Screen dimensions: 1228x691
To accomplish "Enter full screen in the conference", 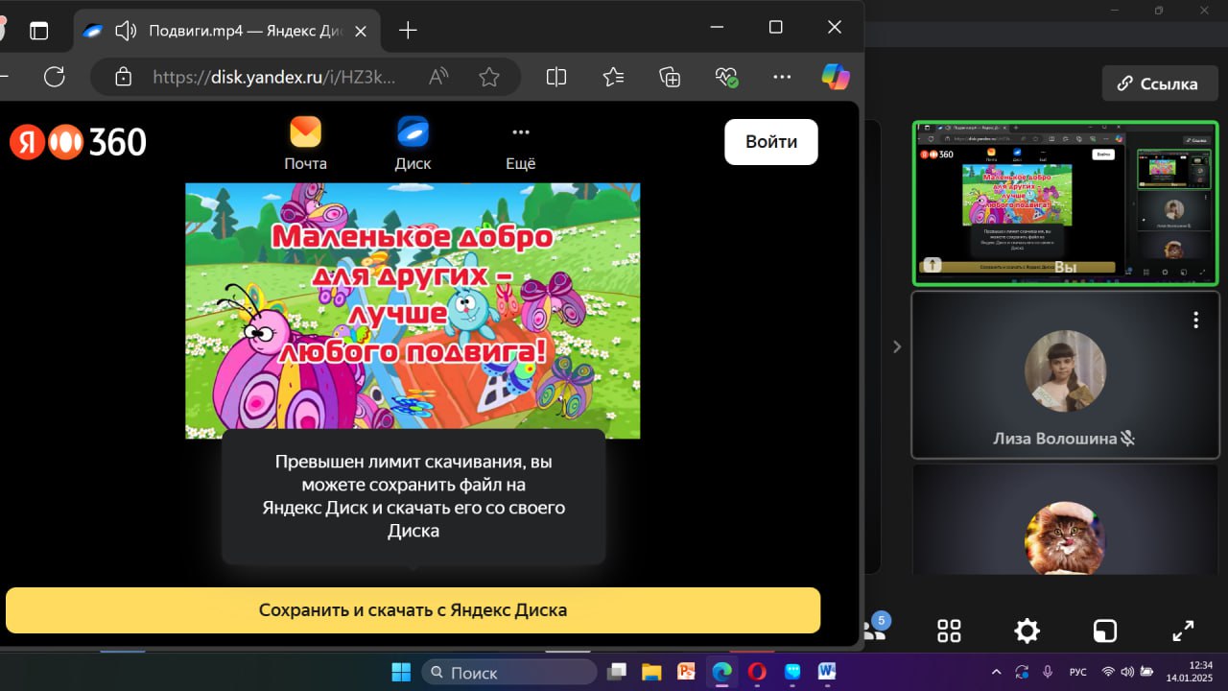I will click(x=1183, y=631).
